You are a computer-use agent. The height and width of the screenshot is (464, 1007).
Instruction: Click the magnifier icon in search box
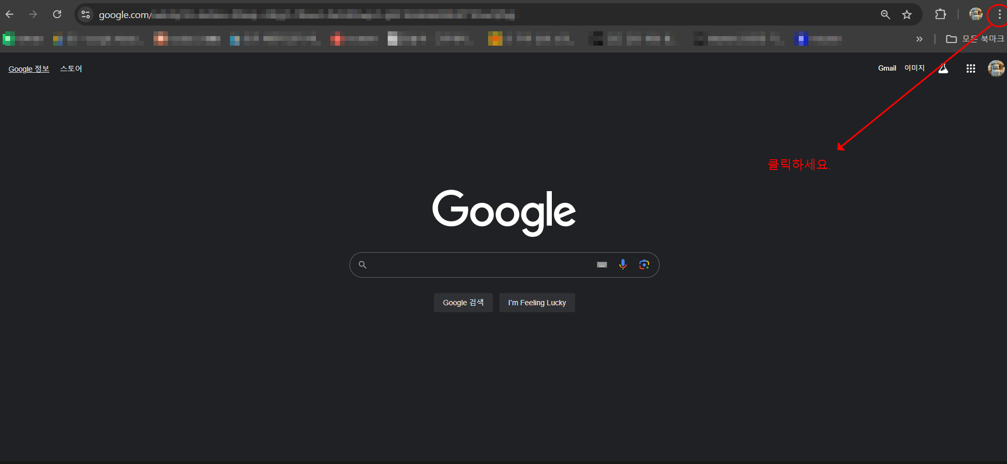363,265
